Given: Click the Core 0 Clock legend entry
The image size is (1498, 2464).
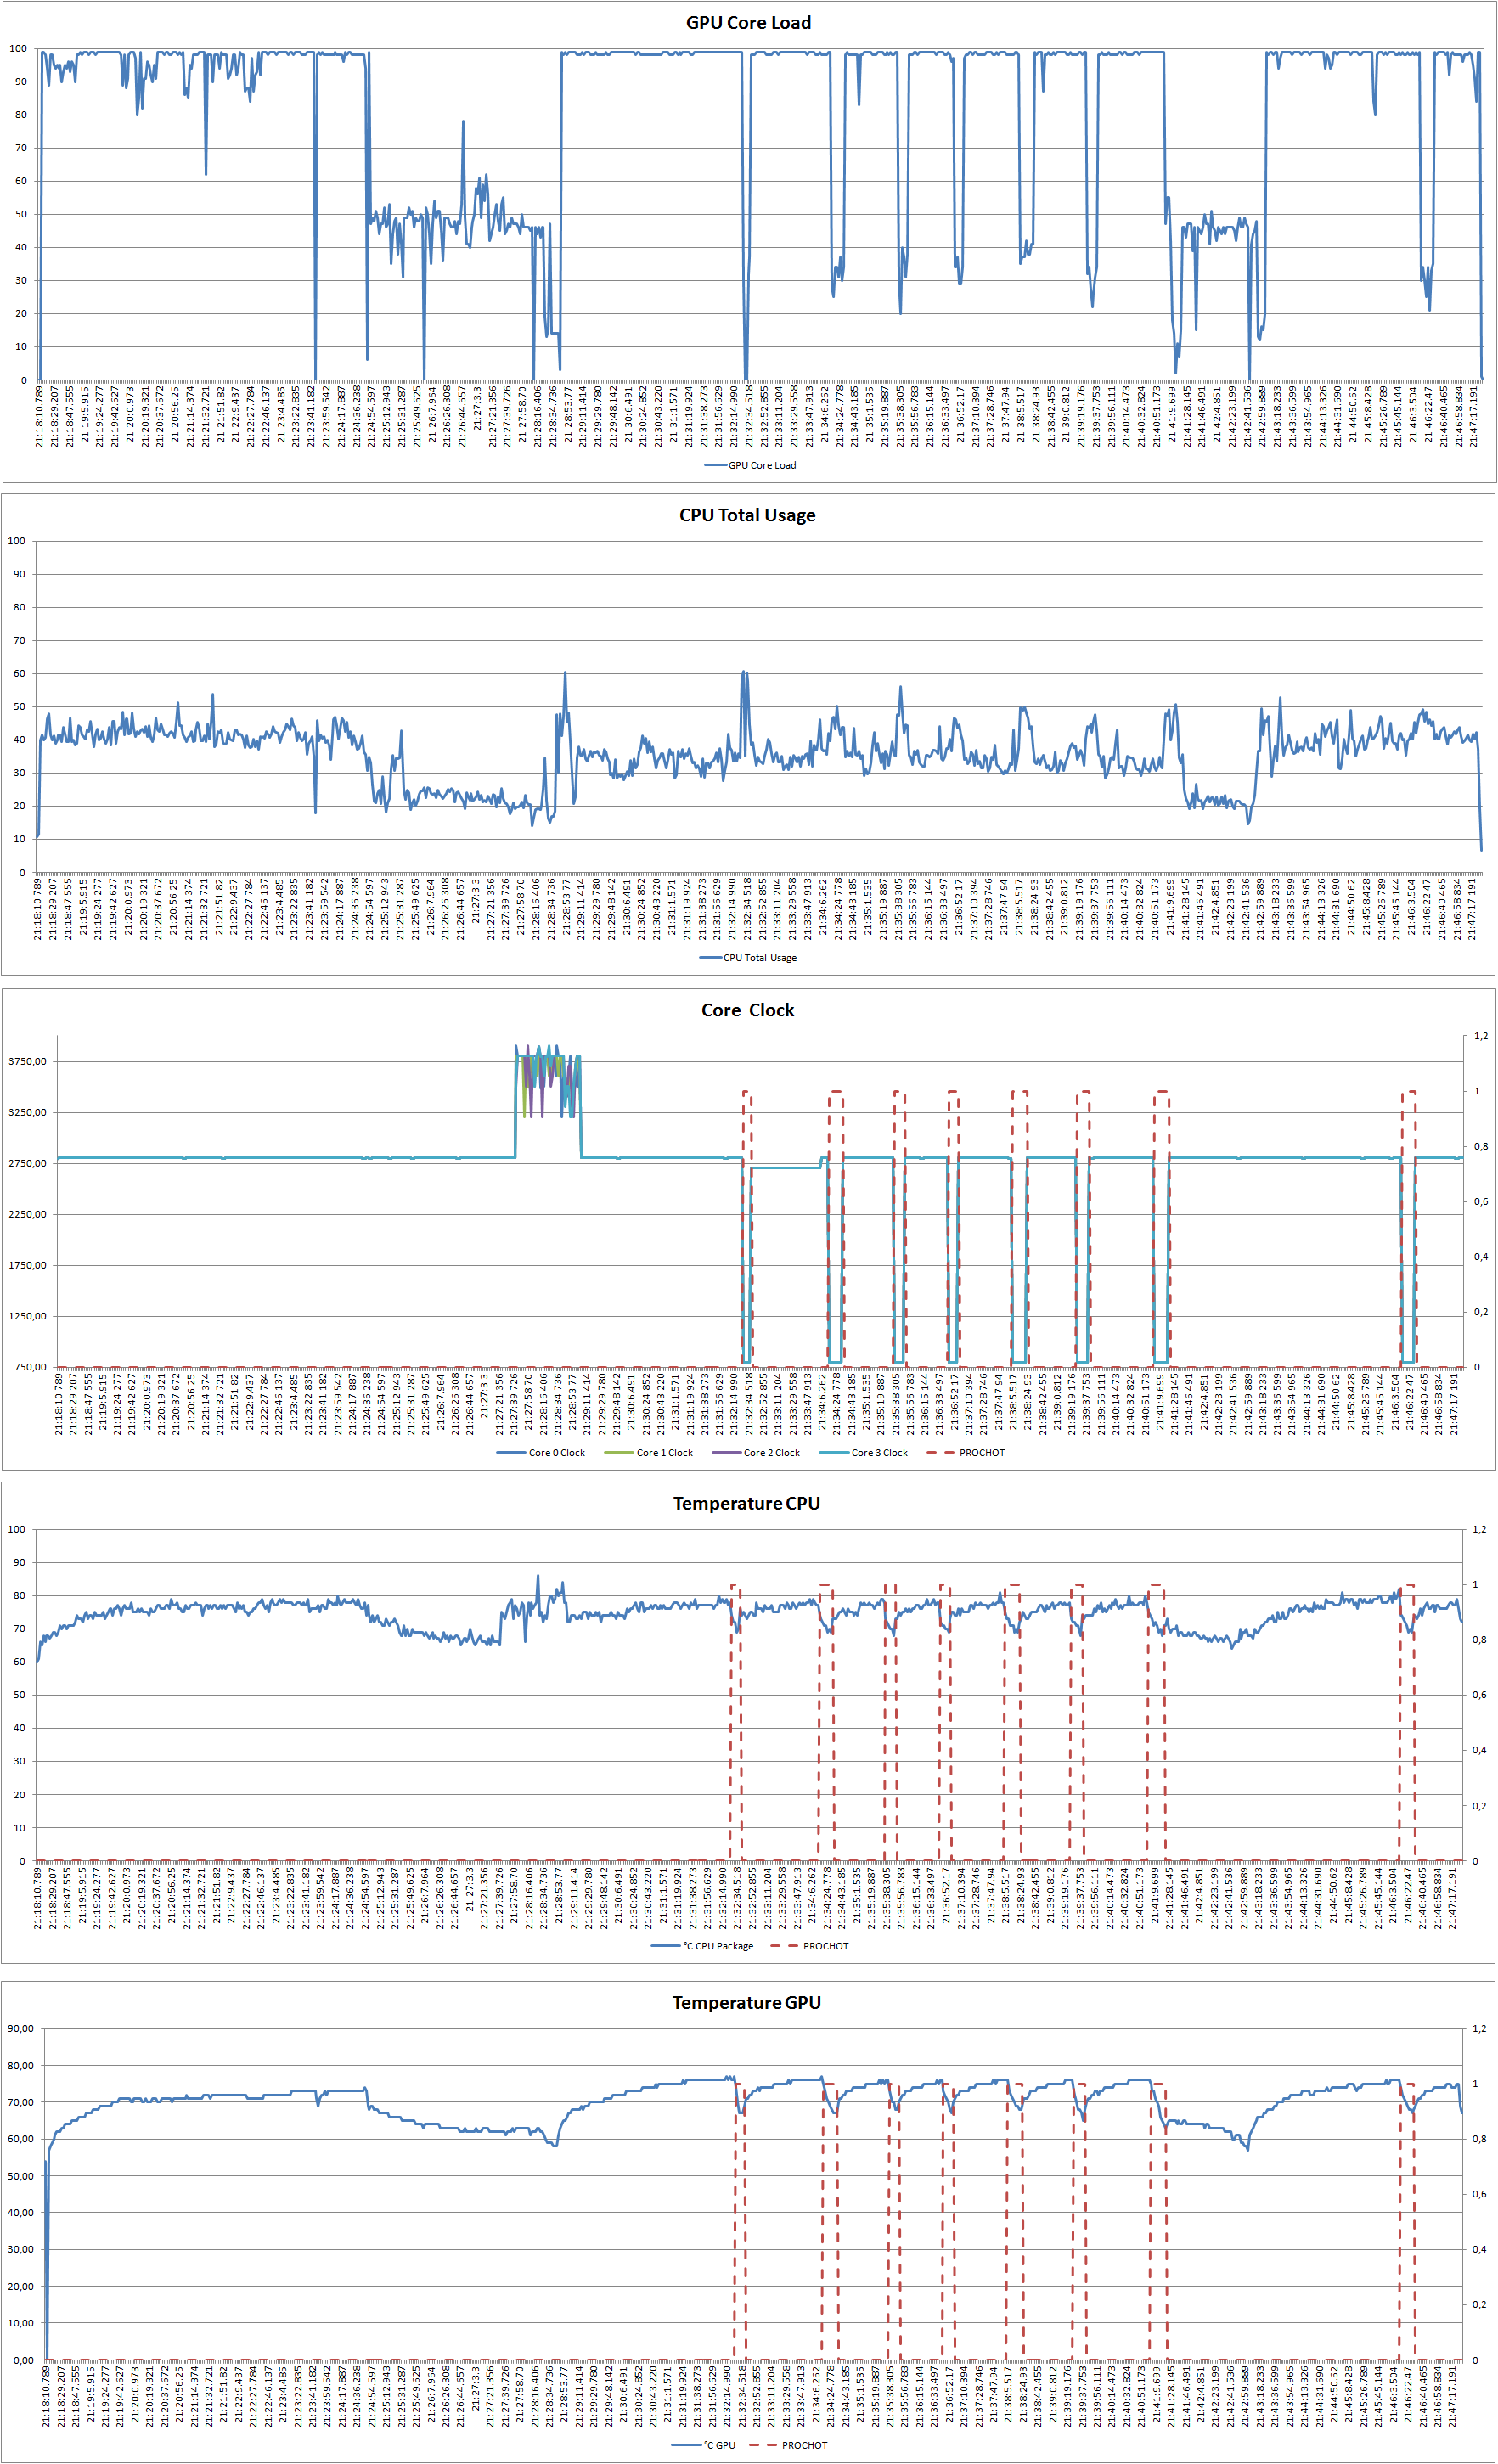Looking at the screenshot, I should tap(541, 1452).
